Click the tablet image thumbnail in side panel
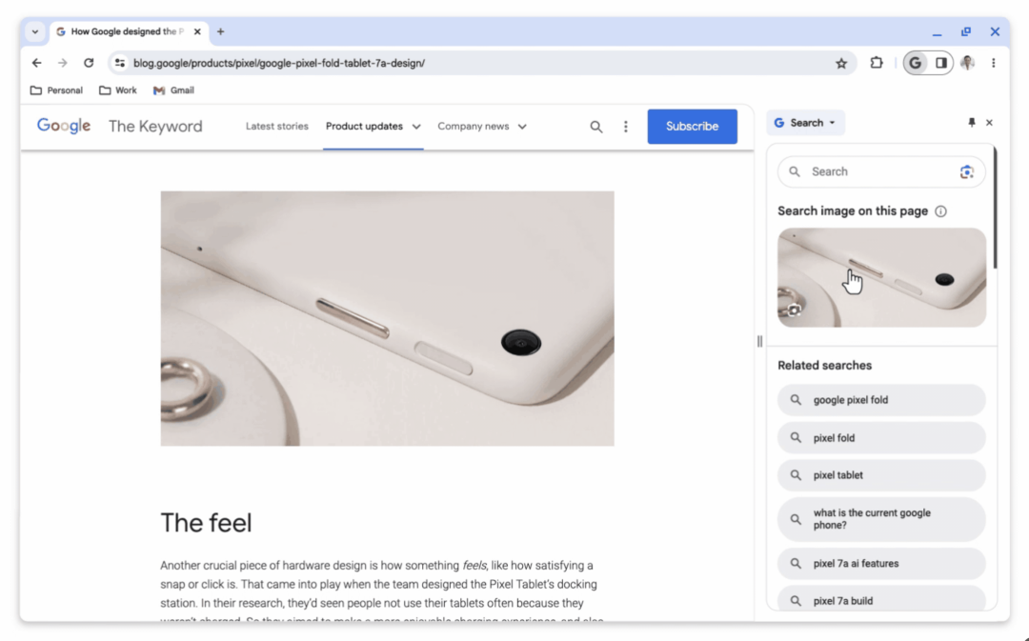 pos(881,277)
